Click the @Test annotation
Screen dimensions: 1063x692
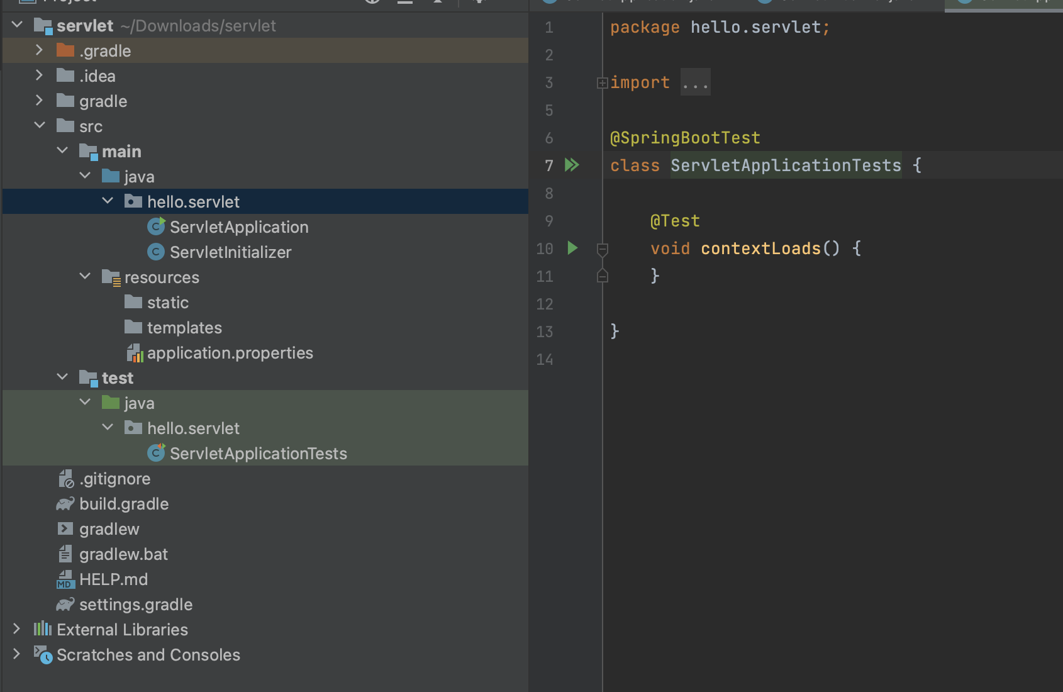coord(675,221)
